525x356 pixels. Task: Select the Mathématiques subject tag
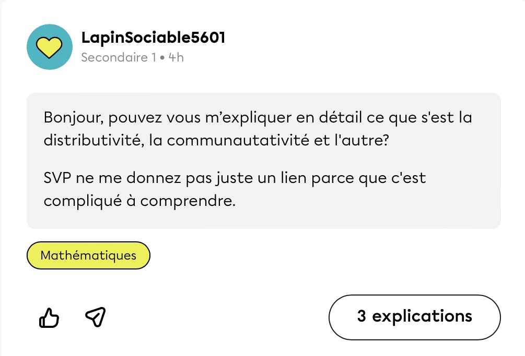click(88, 255)
